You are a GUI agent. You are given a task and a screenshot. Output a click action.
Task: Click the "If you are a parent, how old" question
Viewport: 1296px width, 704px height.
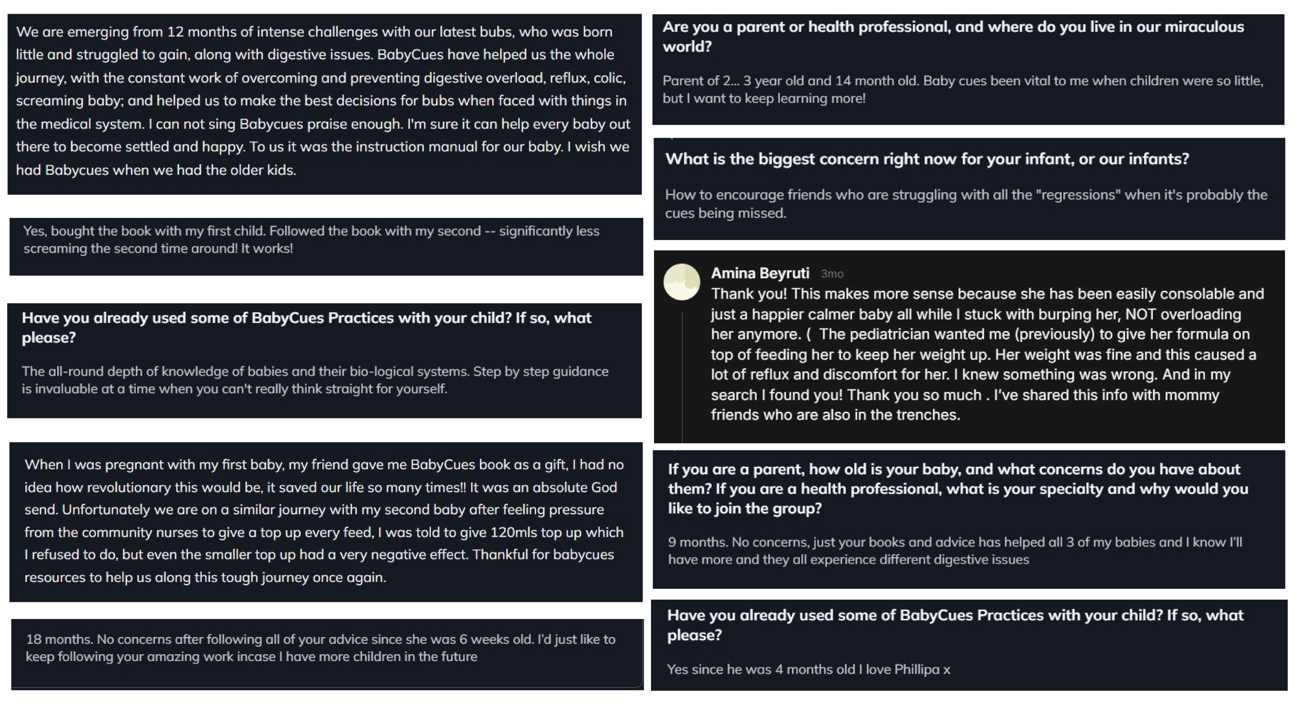click(x=957, y=488)
